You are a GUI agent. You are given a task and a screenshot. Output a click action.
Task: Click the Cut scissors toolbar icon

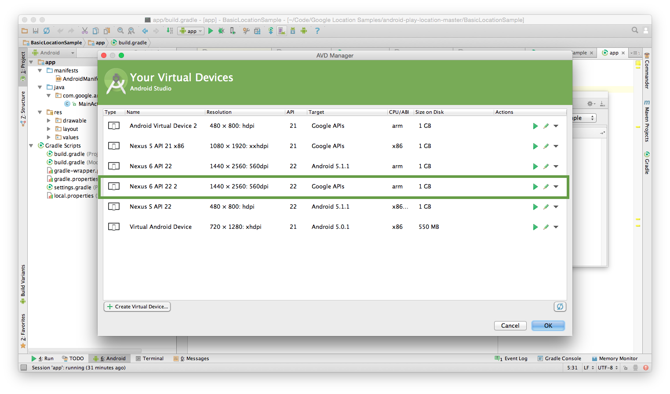(x=84, y=31)
